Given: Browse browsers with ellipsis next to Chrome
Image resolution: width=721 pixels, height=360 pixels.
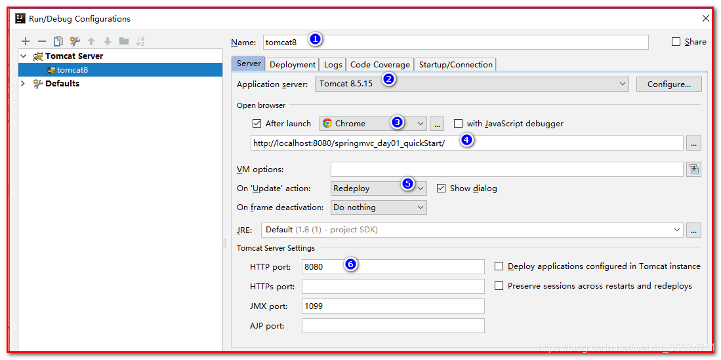Looking at the screenshot, I should 437,123.
